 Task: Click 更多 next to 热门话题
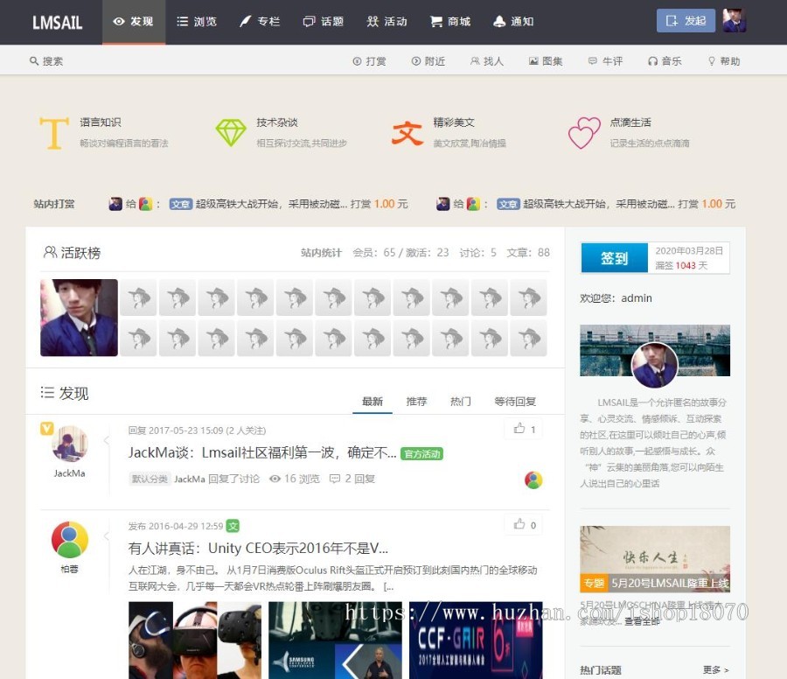[714, 669]
